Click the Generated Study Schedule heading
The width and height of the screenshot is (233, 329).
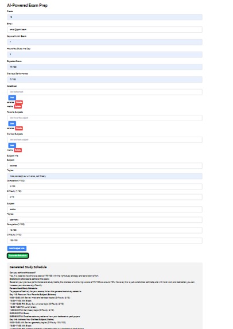(28, 267)
